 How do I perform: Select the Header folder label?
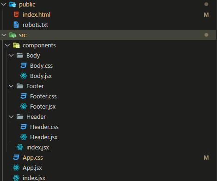point(36,117)
